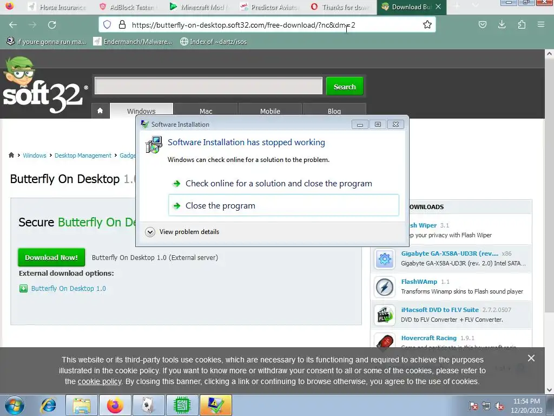The height and width of the screenshot is (416, 554).
Task: Open the iMacsoft DVD to FLV Suite link
Action: coord(440,309)
